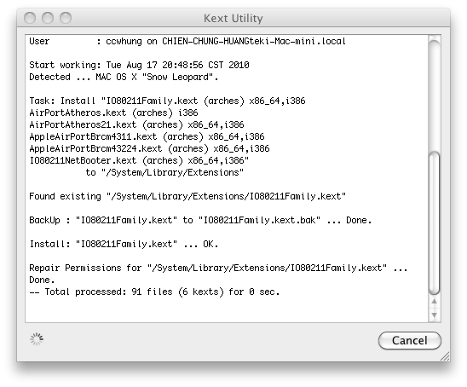Click the scrollbar up arrow
467x387 pixels.
point(434,302)
